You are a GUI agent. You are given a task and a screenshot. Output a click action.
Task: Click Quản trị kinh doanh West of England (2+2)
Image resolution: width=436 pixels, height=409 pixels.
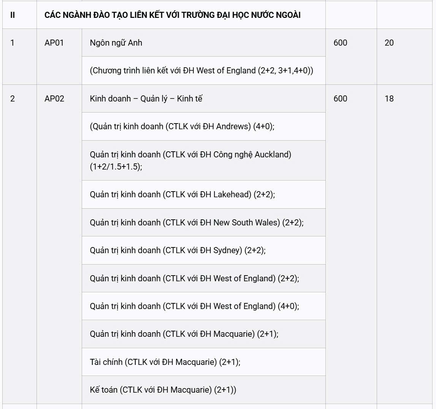coord(194,278)
